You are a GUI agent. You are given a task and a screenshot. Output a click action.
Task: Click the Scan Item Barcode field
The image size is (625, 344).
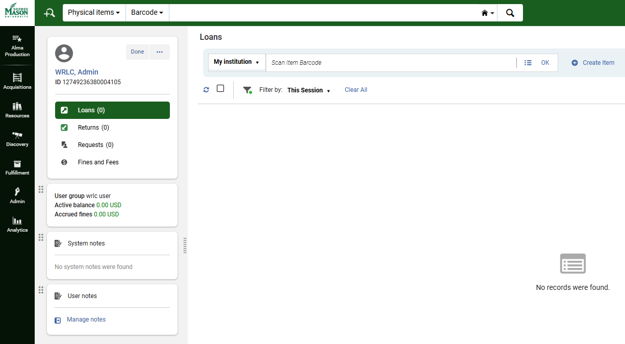390,63
